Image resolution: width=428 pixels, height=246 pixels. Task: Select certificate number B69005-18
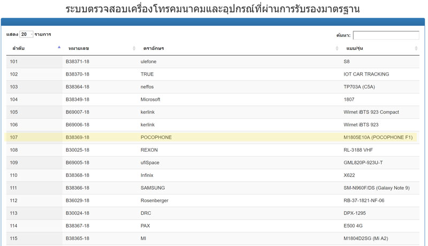pos(78,162)
